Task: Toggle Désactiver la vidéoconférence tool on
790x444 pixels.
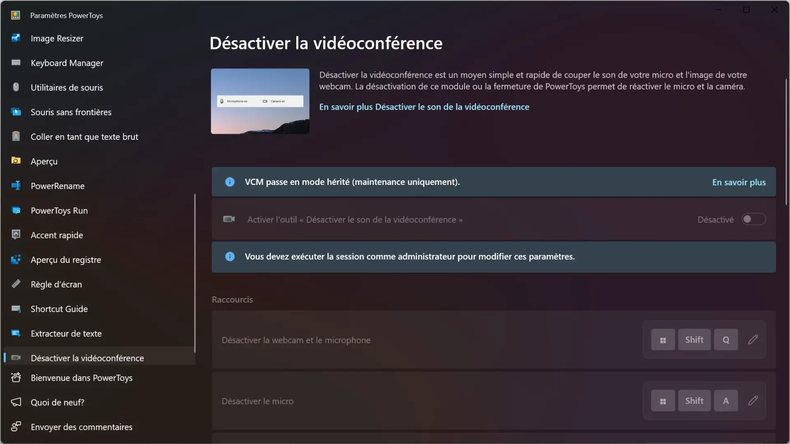Action: point(754,219)
